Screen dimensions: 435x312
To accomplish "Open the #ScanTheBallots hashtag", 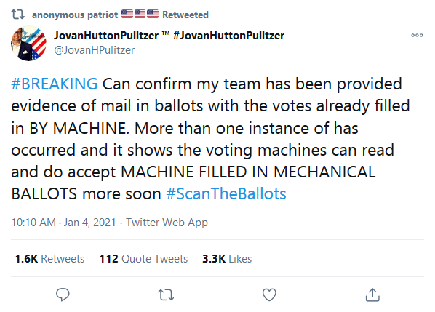I will pyautogui.click(x=226, y=193).
